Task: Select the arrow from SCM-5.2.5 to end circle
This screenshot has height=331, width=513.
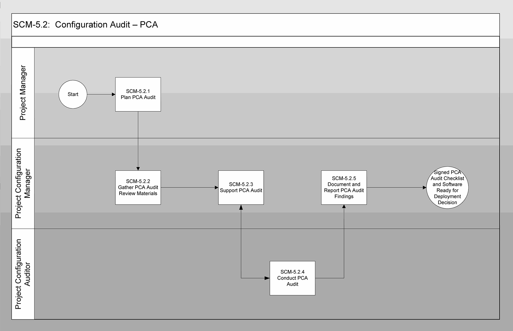Action: (396, 187)
